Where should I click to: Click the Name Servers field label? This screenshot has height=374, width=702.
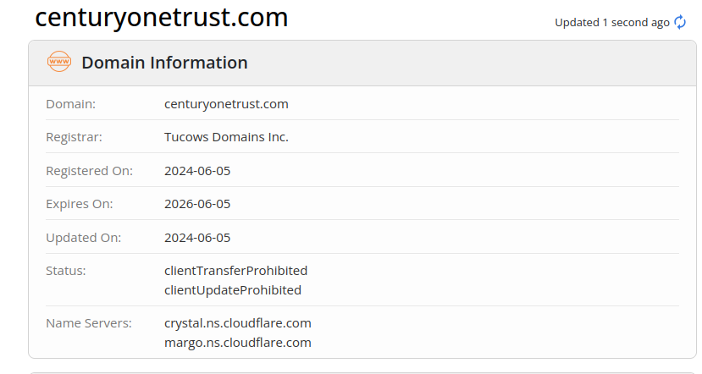[89, 323]
